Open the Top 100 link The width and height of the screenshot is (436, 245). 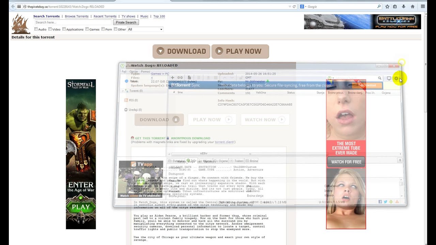pos(159,16)
